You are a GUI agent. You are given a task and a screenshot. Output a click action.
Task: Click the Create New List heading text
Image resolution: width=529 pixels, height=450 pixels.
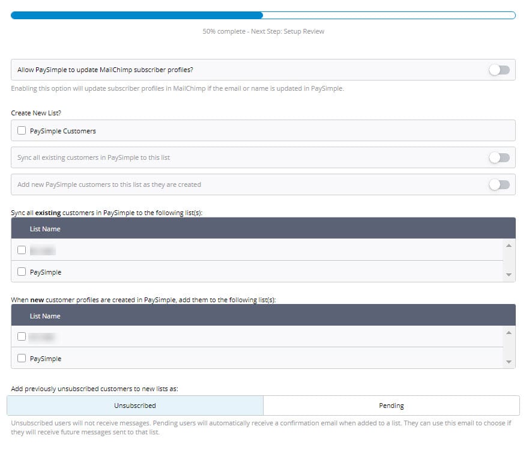click(x=34, y=113)
